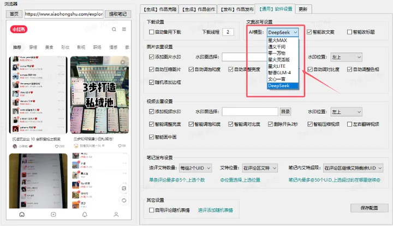This screenshot has width=393, height=226.
Task: Select the 推荐 category in Xiaohongshu
Action: 17,47
